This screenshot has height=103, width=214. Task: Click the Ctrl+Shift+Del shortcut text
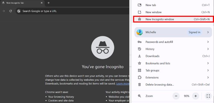(x=201, y=85)
